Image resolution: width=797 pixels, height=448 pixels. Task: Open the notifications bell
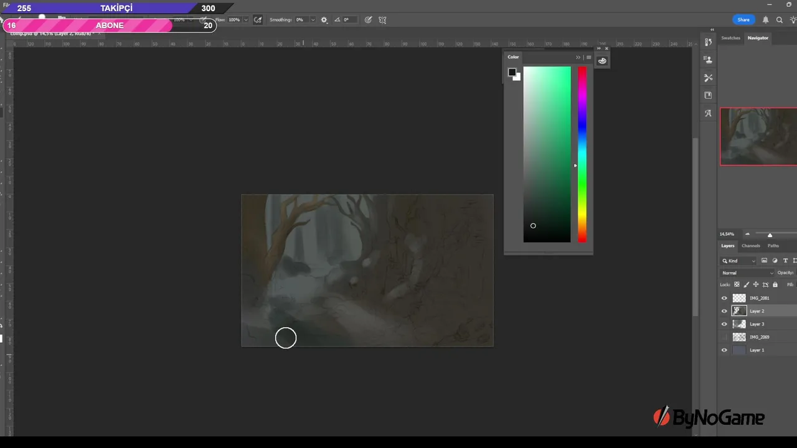pyautogui.click(x=765, y=20)
